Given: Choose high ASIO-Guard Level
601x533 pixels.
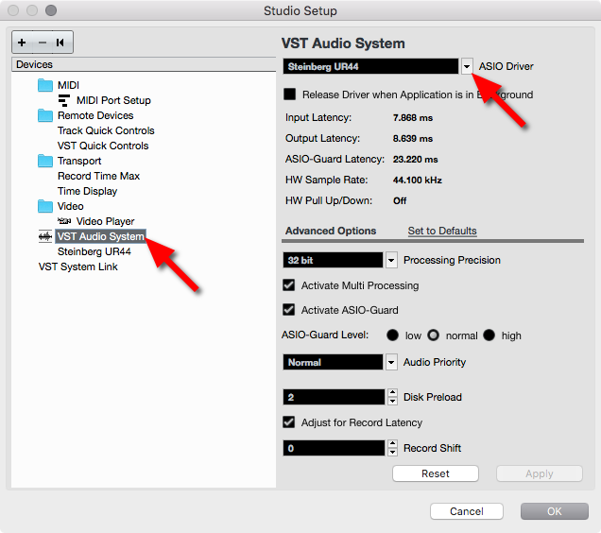Looking at the screenshot, I should tap(489, 335).
